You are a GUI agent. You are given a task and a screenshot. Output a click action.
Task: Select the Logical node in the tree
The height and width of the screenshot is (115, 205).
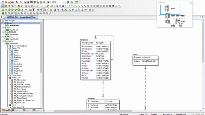tap(10, 23)
